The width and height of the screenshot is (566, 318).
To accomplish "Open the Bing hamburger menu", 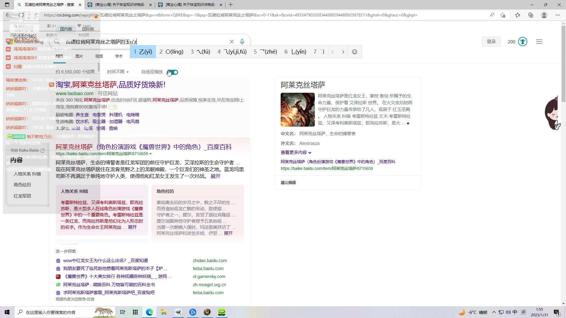I will click(539, 42).
